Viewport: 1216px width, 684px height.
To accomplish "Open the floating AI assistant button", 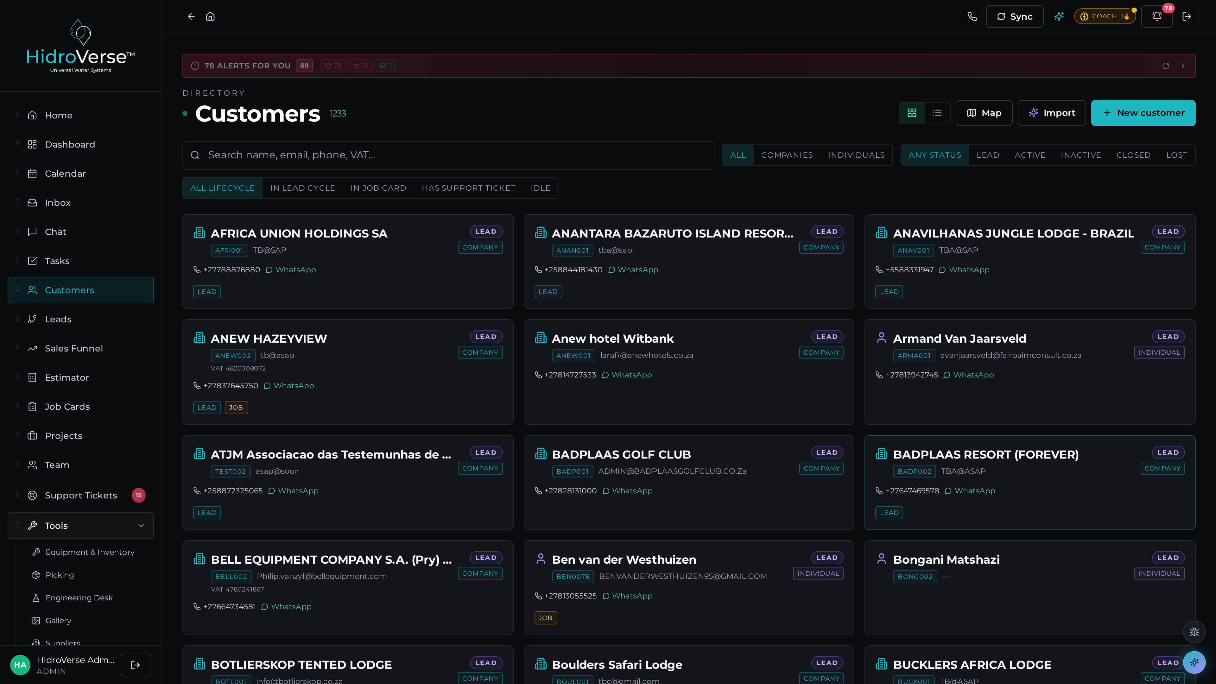I will pyautogui.click(x=1194, y=662).
